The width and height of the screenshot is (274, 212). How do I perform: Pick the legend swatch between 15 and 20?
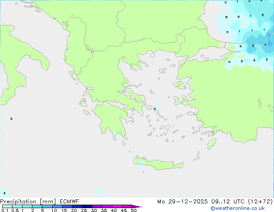(67, 206)
